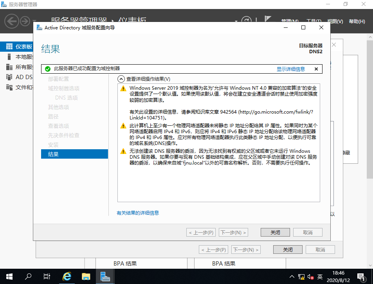
Task: Open the Windows Start menu
Action: pos(9,277)
